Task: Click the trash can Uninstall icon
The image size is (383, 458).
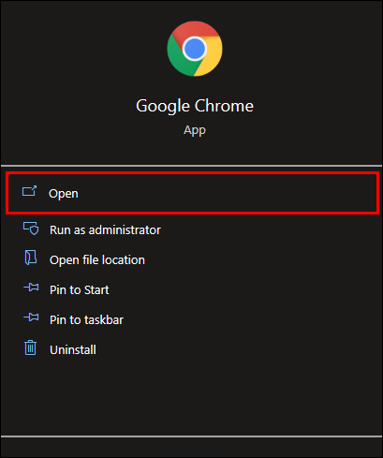Action: coord(30,347)
